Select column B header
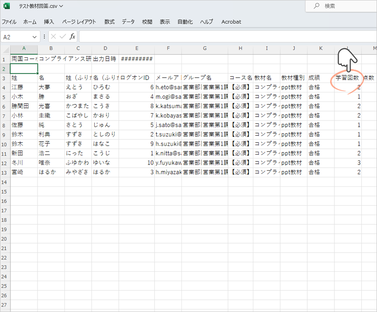Viewport: 377px width, 312px height. click(x=51, y=48)
